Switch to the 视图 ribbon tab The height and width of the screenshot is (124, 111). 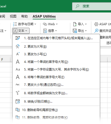[13, 16]
